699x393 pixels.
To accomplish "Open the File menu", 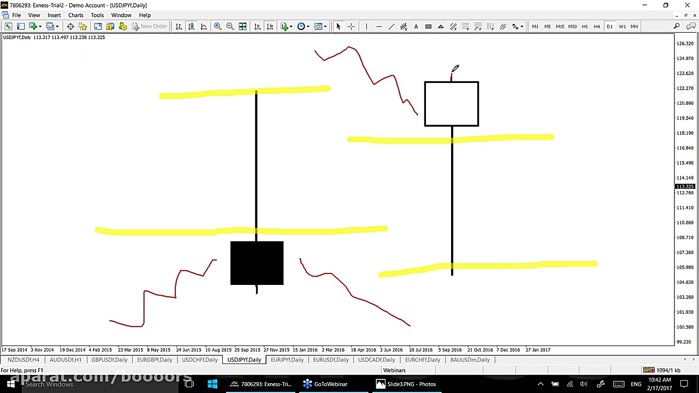I will click(16, 15).
